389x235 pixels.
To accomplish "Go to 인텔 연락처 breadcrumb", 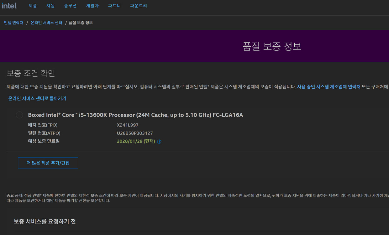I will coord(13,23).
